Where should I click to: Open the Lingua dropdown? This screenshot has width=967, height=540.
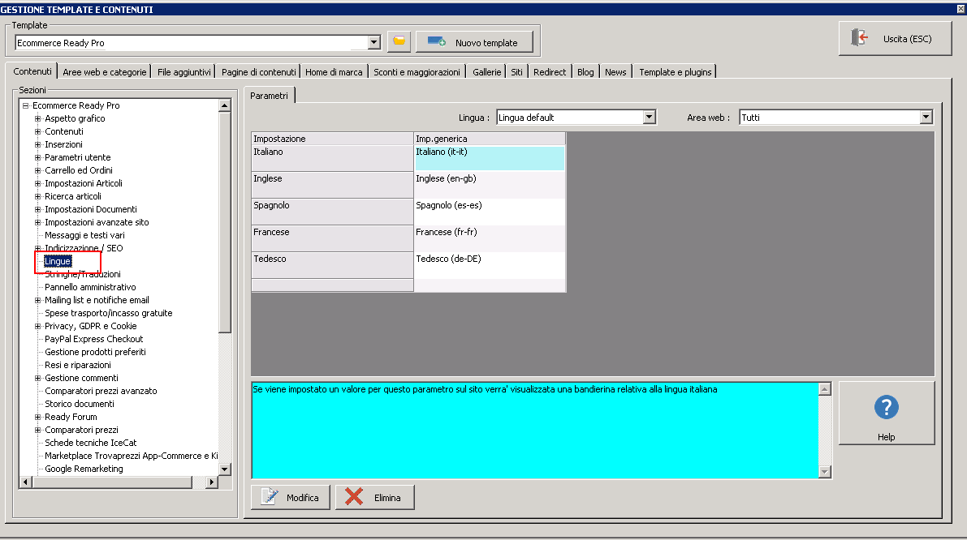click(649, 117)
